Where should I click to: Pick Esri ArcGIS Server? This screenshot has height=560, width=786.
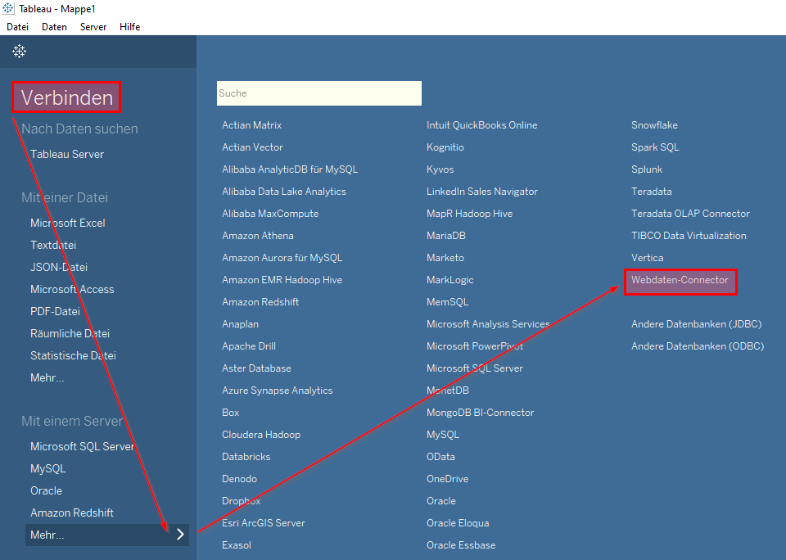click(264, 522)
